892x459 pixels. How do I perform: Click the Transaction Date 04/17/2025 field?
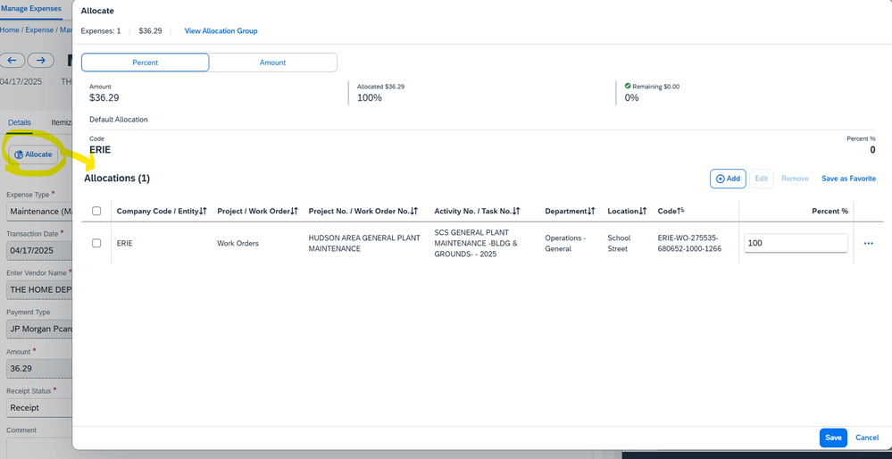point(38,250)
